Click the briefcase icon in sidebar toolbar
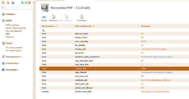The width and height of the screenshot is (189, 99). pos(13,2)
